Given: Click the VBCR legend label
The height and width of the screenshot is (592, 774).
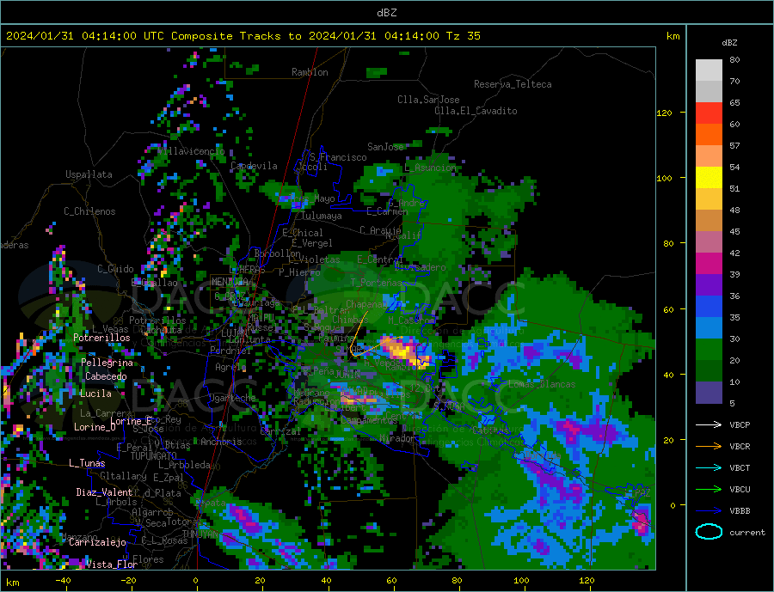Looking at the screenshot, I should (740, 447).
